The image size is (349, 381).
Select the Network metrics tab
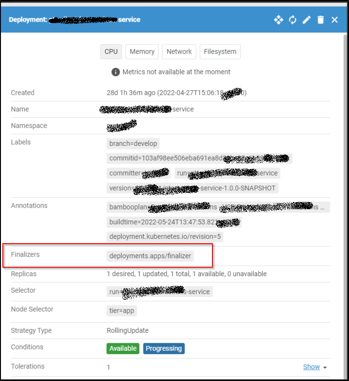click(x=179, y=51)
